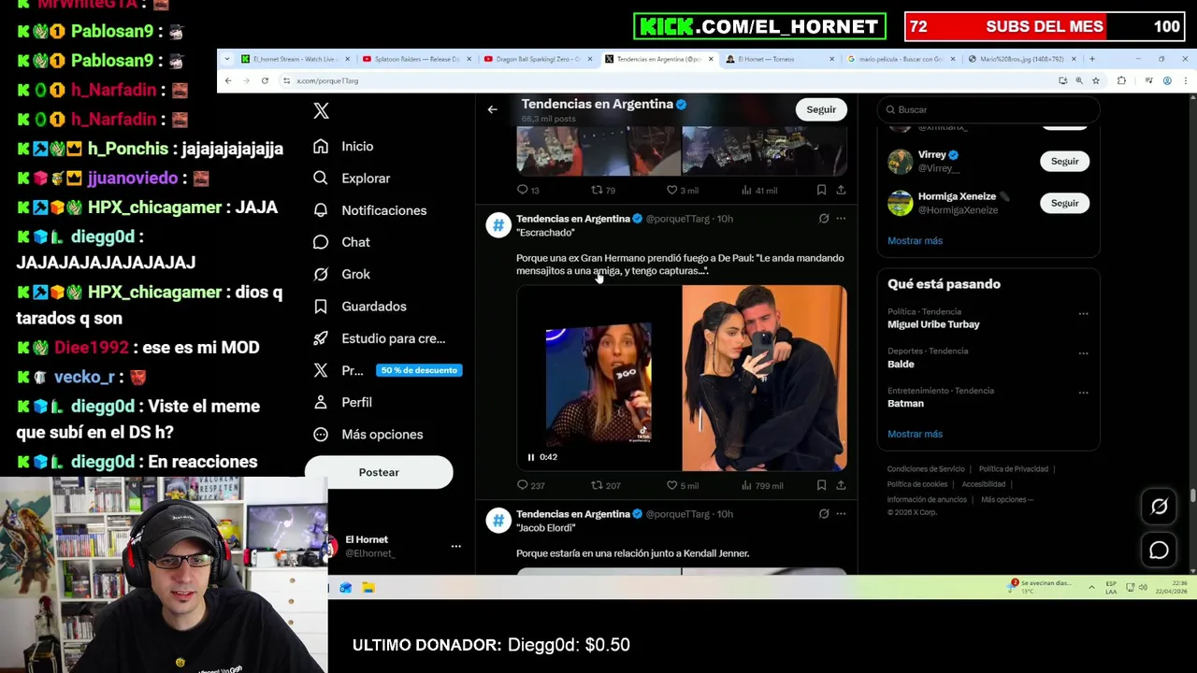
Task: Like the post with 3 mil likes
Action: pos(682,190)
